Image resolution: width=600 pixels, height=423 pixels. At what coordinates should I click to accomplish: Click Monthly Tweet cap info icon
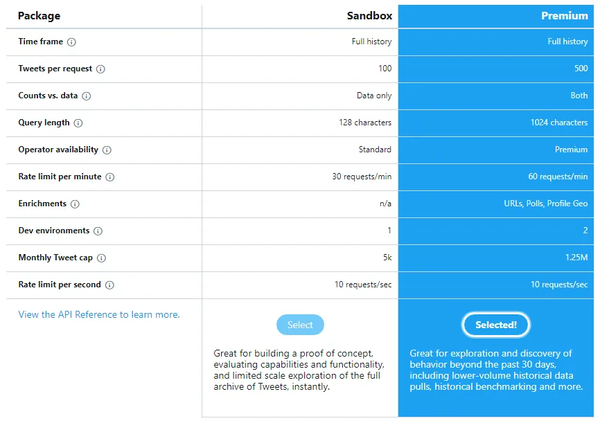101,258
